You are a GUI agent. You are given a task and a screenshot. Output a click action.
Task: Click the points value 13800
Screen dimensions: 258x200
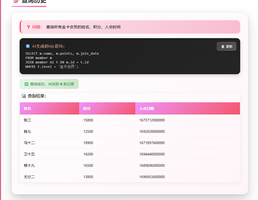point(88,177)
